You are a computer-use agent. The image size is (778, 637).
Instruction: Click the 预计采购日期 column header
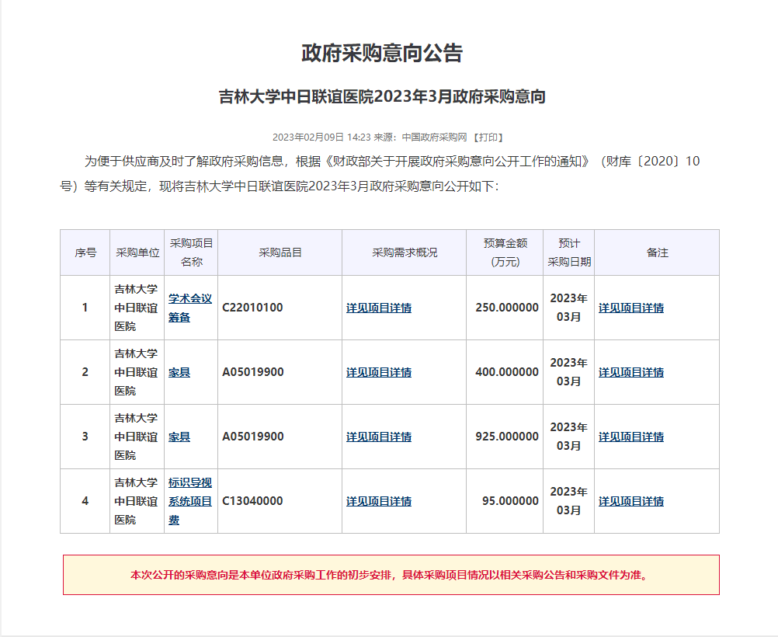(x=569, y=252)
